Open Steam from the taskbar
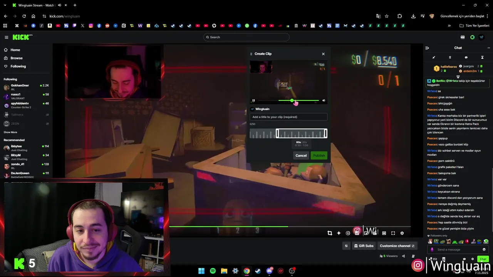 pos(258,271)
